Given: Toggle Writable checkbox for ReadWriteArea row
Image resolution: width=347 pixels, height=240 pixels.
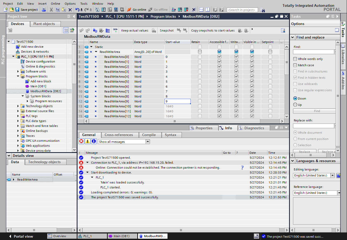Looking at the screenshot, I should coord(236,52).
